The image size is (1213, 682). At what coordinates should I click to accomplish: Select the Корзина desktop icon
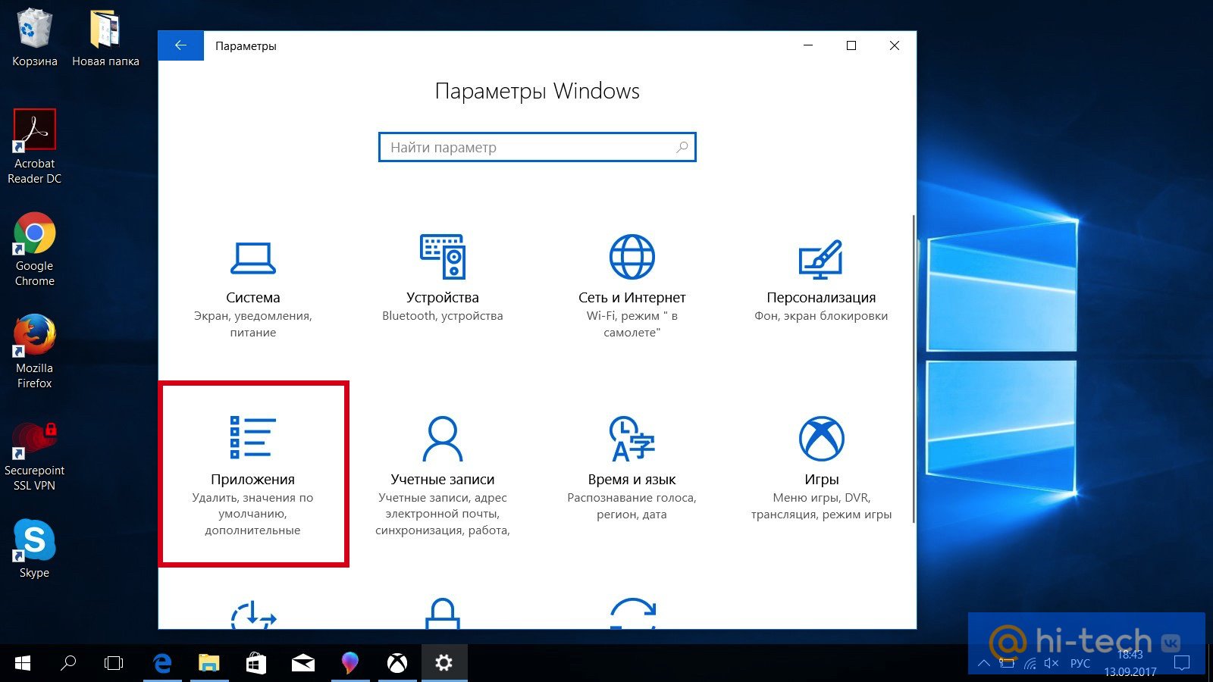pyautogui.click(x=34, y=38)
